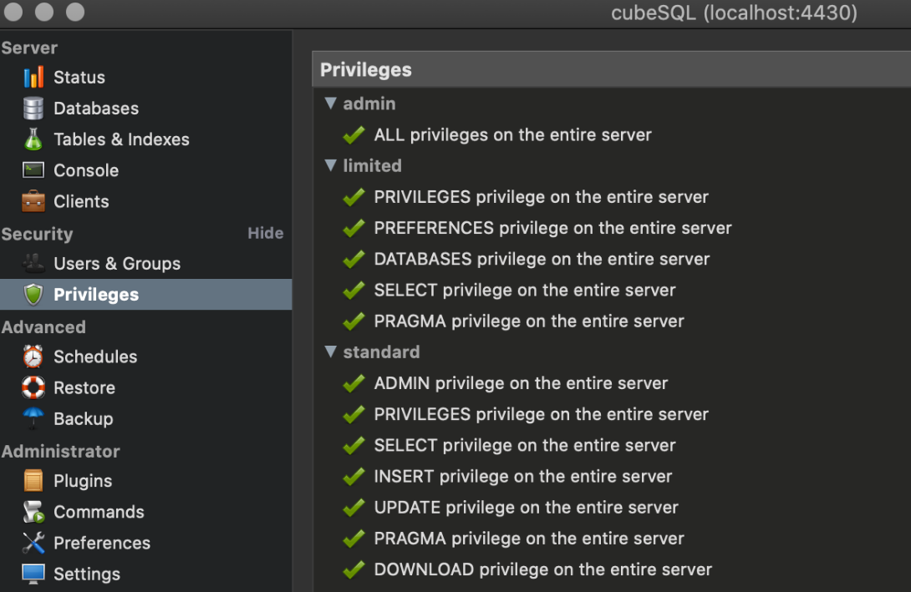The image size is (911, 592).
Task: Select standard 'PRIVILEGES privilege on the entire server'
Action: [x=541, y=414]
